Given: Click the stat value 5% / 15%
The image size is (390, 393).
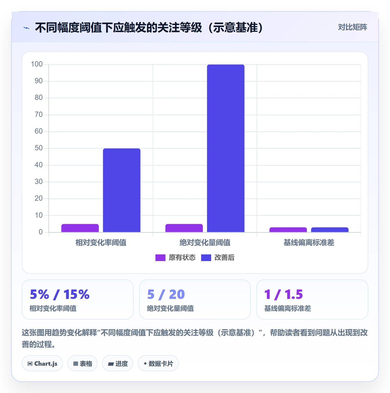Looking at the screenshot, I should pyautogui.click(x=60, y=294).
